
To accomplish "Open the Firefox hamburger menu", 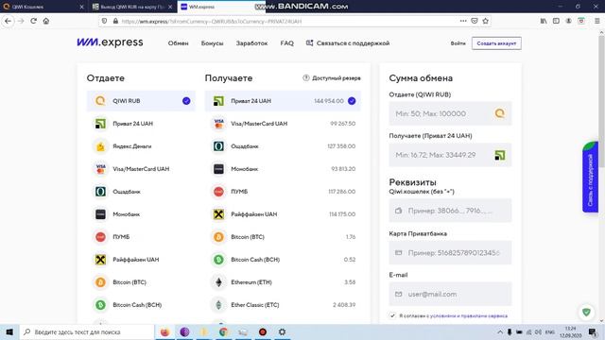I will [x=596, y=21].
